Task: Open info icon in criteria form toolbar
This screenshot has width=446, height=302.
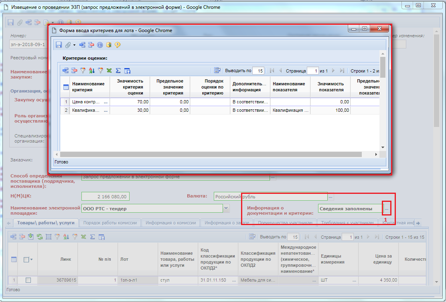Action: (100, 45)
